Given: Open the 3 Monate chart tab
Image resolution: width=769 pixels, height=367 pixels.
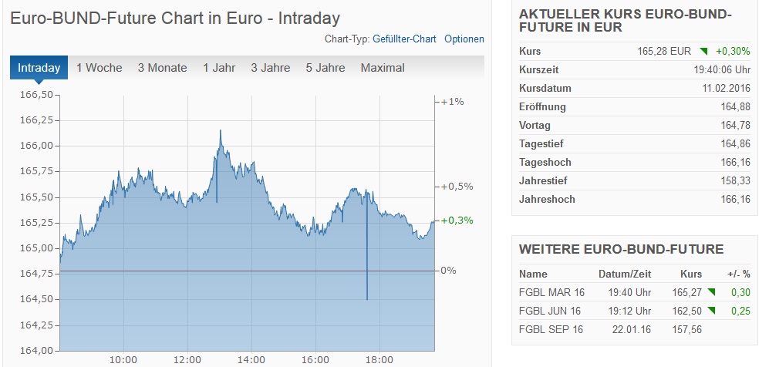Looking at the screenshot, I should pos(162,68).
